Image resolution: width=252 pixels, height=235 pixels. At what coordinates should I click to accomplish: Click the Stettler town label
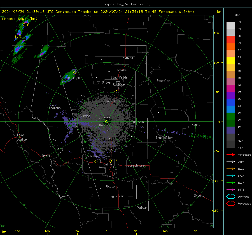(x=163, y=81)
